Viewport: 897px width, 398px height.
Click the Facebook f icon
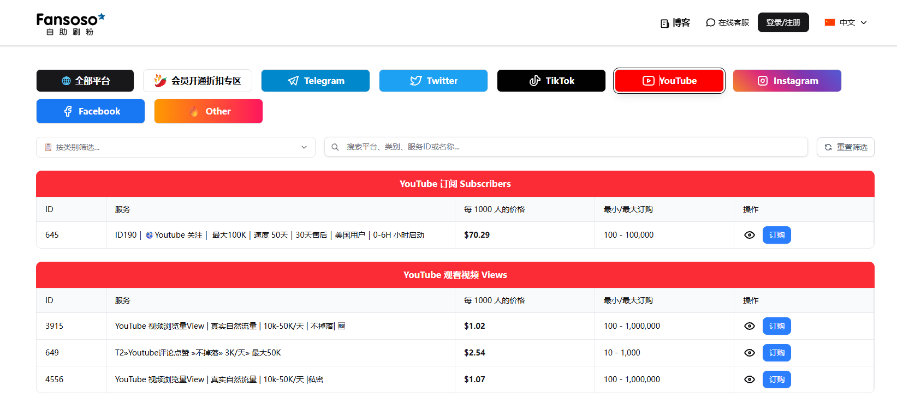click(68, 111)
